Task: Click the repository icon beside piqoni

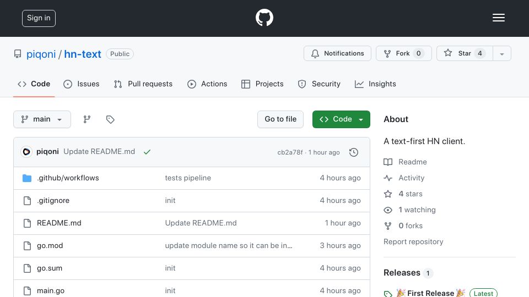Action: point(18,54)
